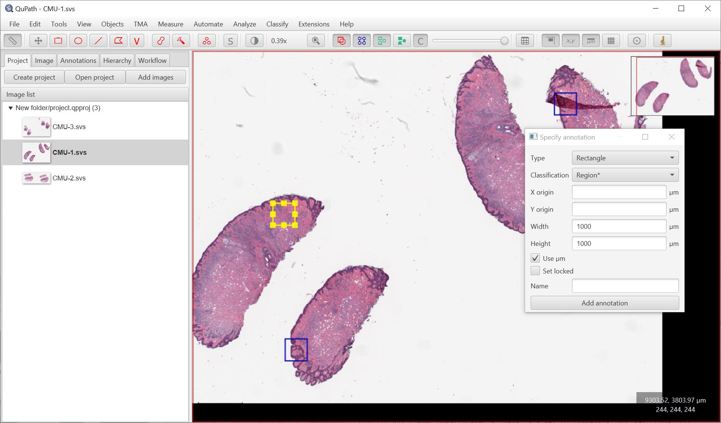Click the slide overview thumbnail map
The image size is (721, 423).
click(673, 86)
